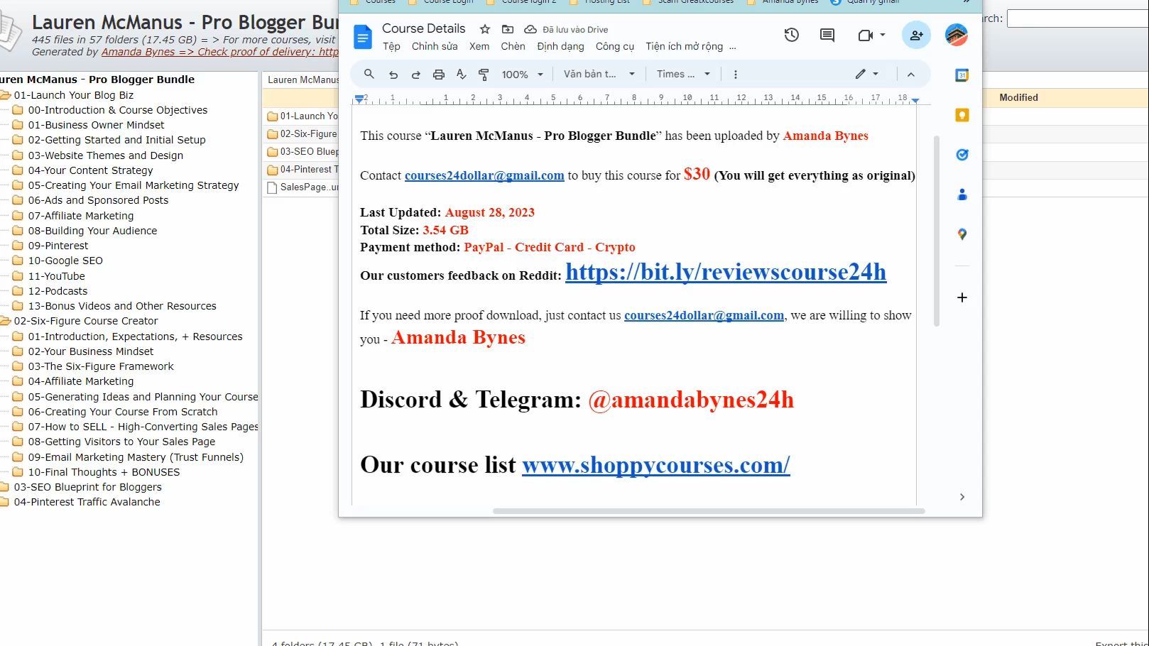Open the Xem menu
The image size is (1149, 646).
[x=479, y=46]
